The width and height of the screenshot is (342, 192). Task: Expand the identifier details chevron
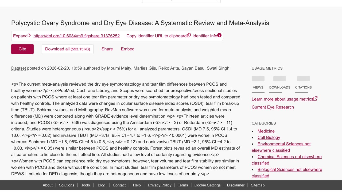(29, 35)
